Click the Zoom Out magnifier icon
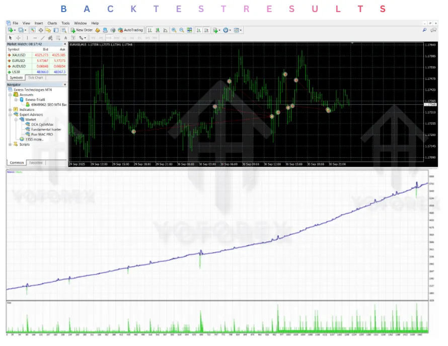 click(181, 30)
